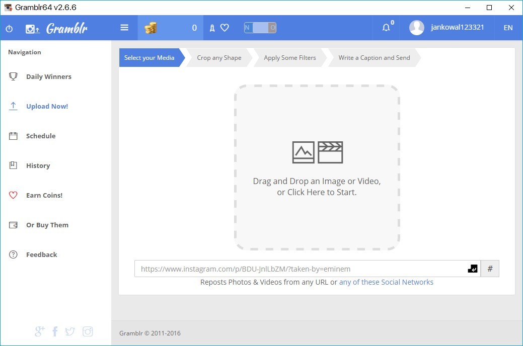Open the EN language selector
523x346 pixels.
pos(508,28)
